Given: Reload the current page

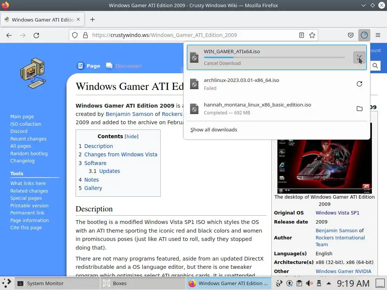Looking at the screenshot, I should [36, 35].
